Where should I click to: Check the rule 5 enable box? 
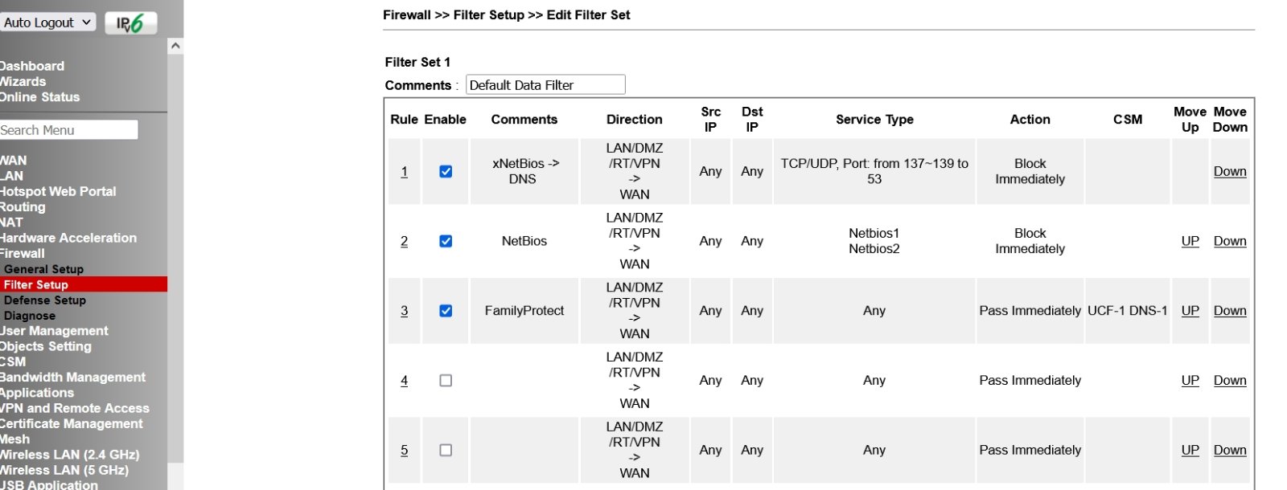pyautogui.click(x=446, y=451)
